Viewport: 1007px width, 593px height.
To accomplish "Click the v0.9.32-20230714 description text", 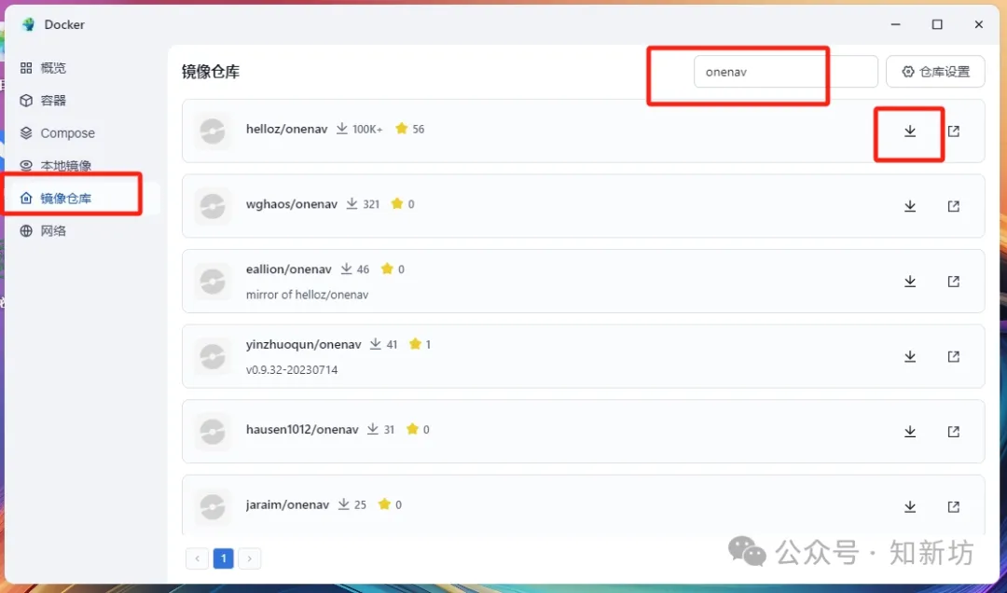I will click(292, 370).
